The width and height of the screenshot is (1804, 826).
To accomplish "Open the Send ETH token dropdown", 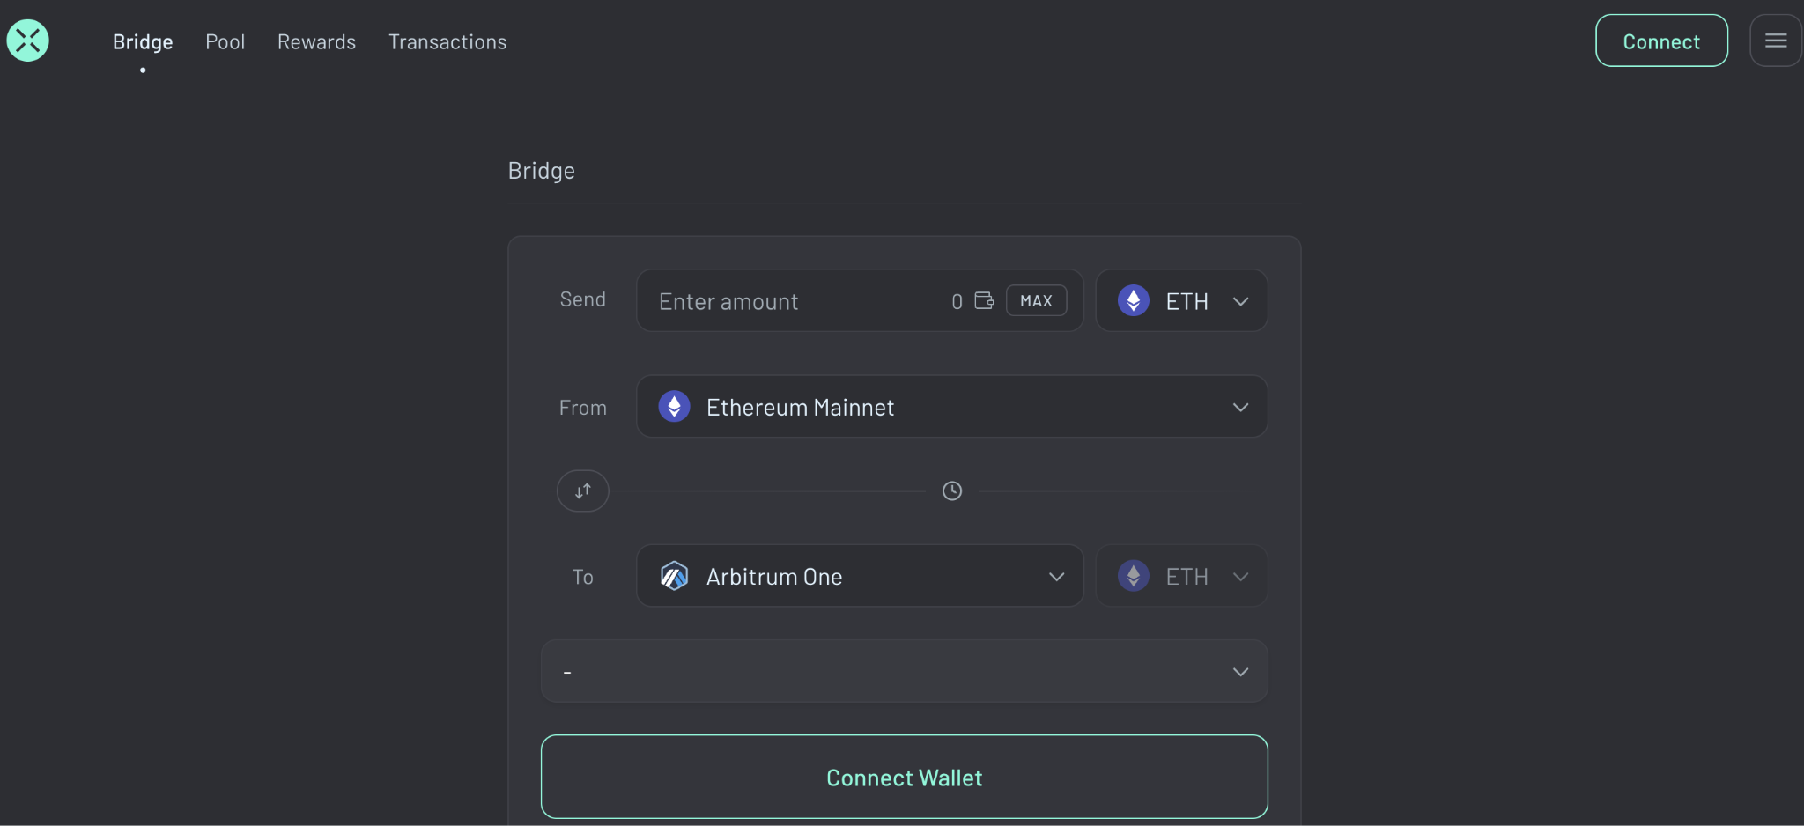I will (1240, 301).
